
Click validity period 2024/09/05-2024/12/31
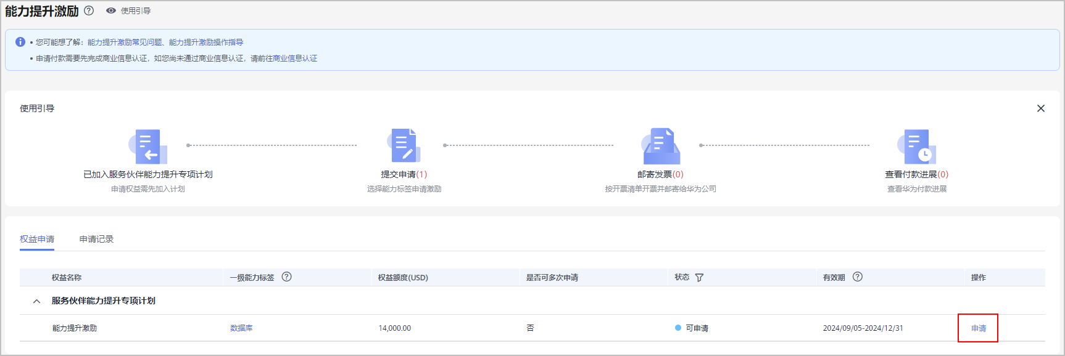(863, 328)
